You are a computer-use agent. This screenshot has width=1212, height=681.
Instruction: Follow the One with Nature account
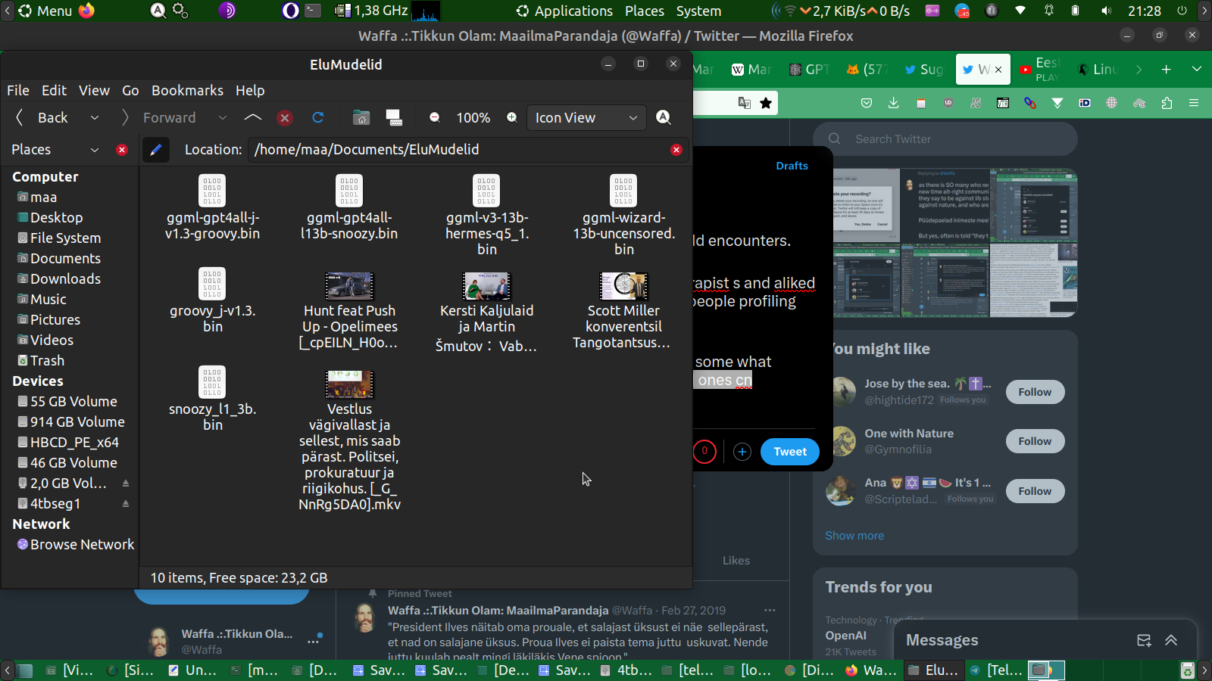pyautogui.click(x=1035, y=441)
